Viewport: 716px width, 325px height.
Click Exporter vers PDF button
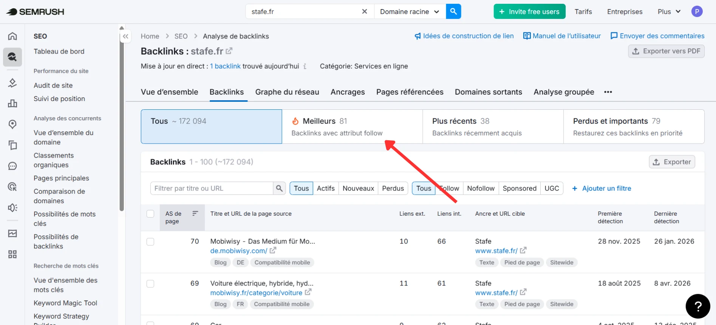click(666, 51)
